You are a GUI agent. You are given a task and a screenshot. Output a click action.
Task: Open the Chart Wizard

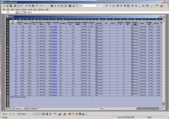click(x=69, y=5)
